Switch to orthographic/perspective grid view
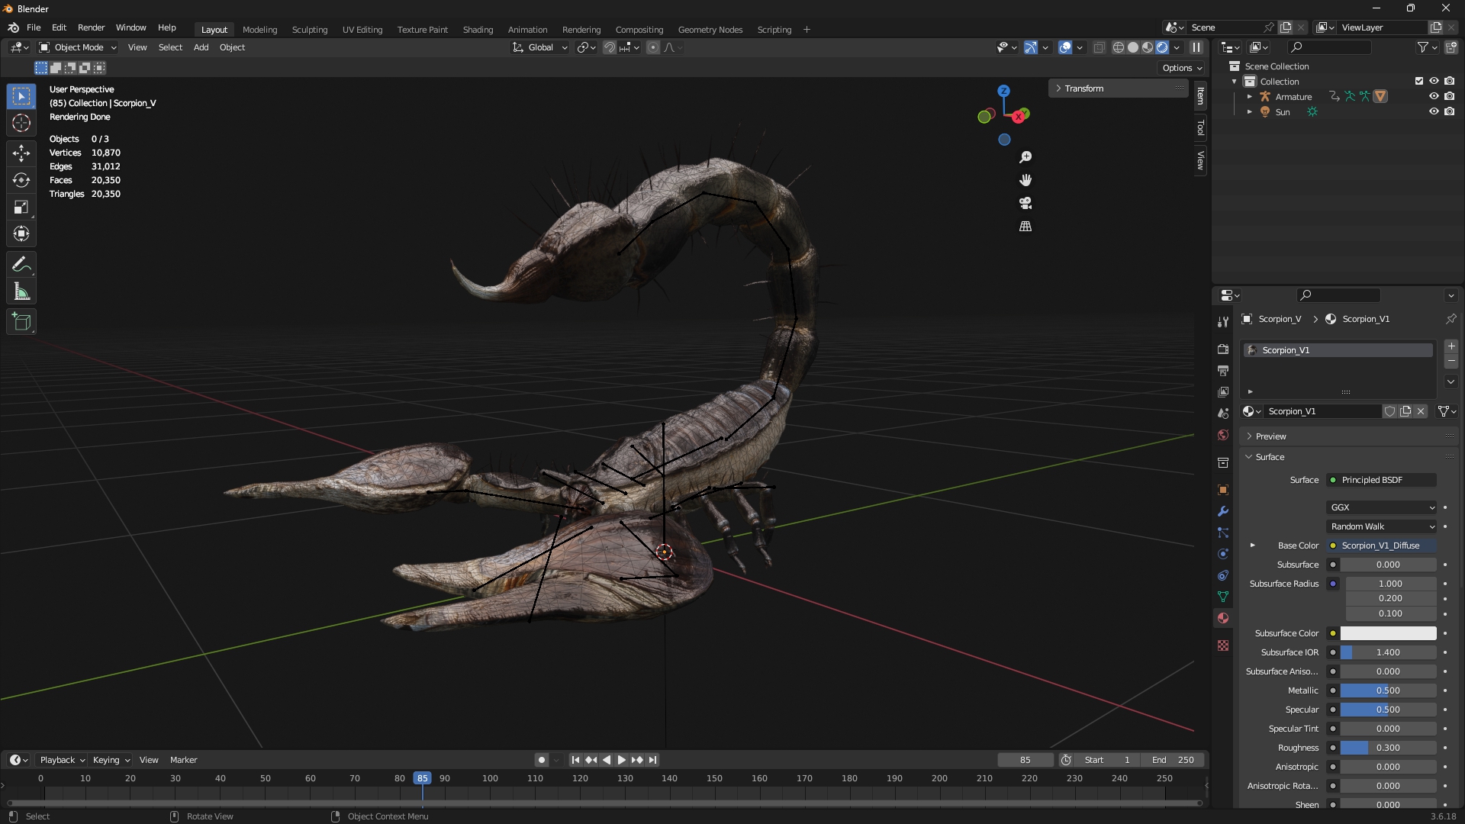This screenshot has width=1465, height=824. coord(1025,227)
